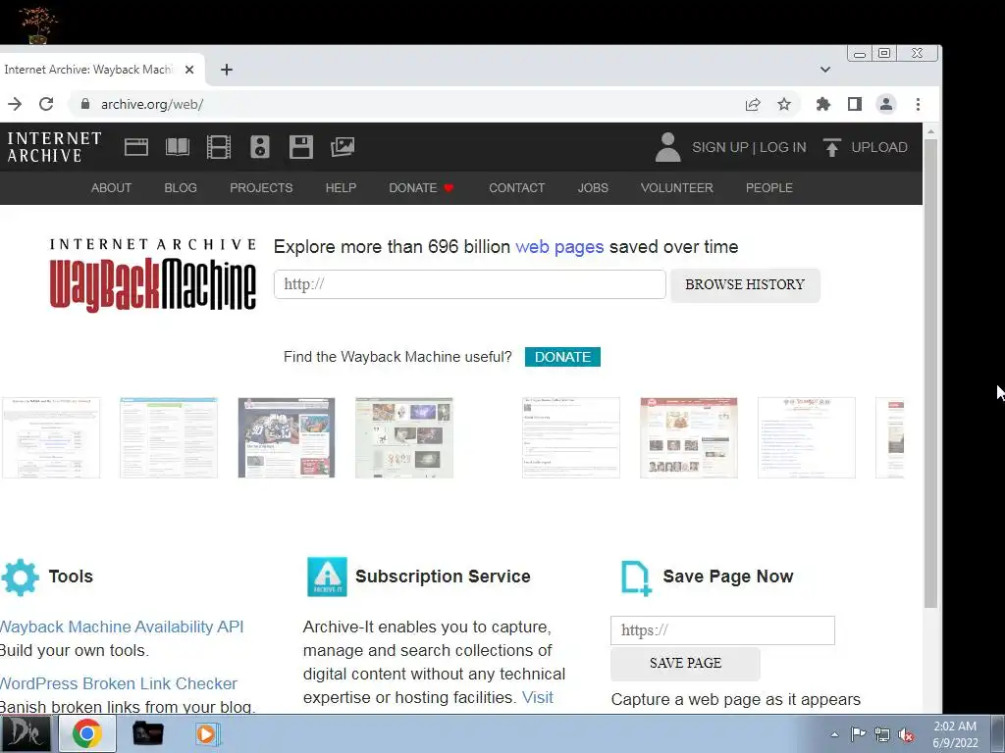The height and width of the screenshot is (753, 1005).
Task: Click LOG IN link
Action: [782, 147]
